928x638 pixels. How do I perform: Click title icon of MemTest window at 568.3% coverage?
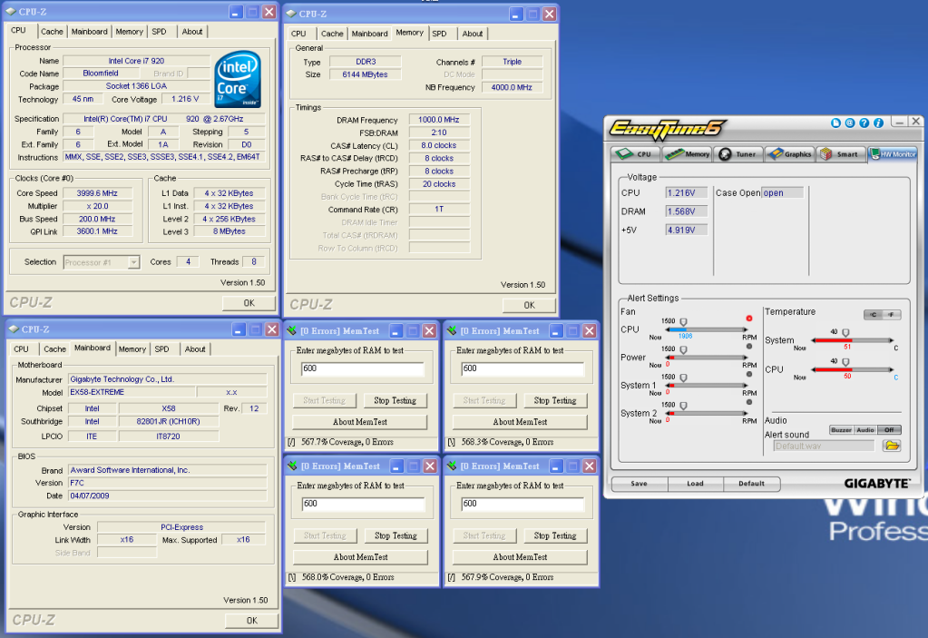pyautogui.click(x=452, y=331)
